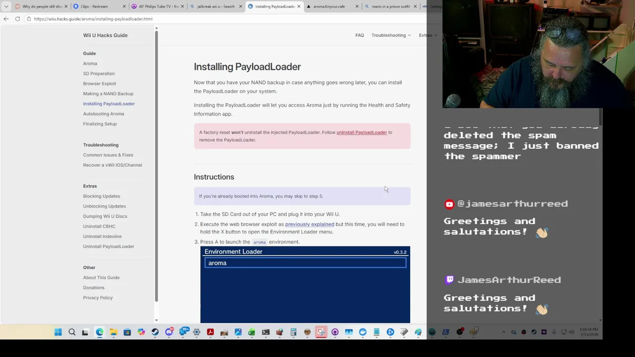Open Recover a vWii IOS/Channel page
635x357 pixels.
[112, 165]
